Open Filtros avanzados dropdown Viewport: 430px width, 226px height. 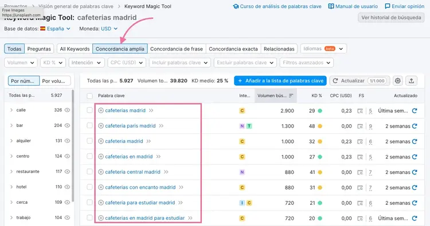(307, 63)
